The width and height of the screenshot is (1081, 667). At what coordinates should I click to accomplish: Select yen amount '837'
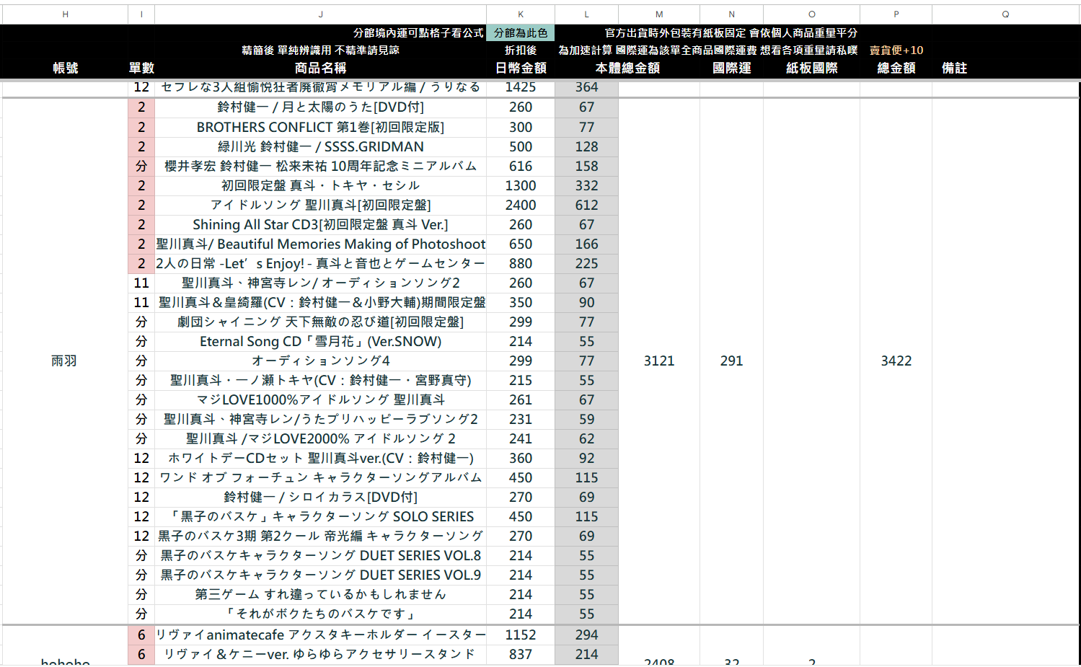521,655
